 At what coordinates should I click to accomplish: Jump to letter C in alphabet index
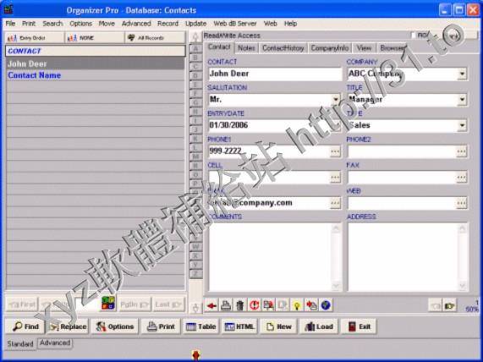(x=195, y=67)
